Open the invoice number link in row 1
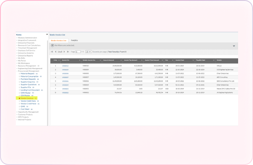Image resolution: width=253 pixels, height=165 pixels. pos(65,66)
